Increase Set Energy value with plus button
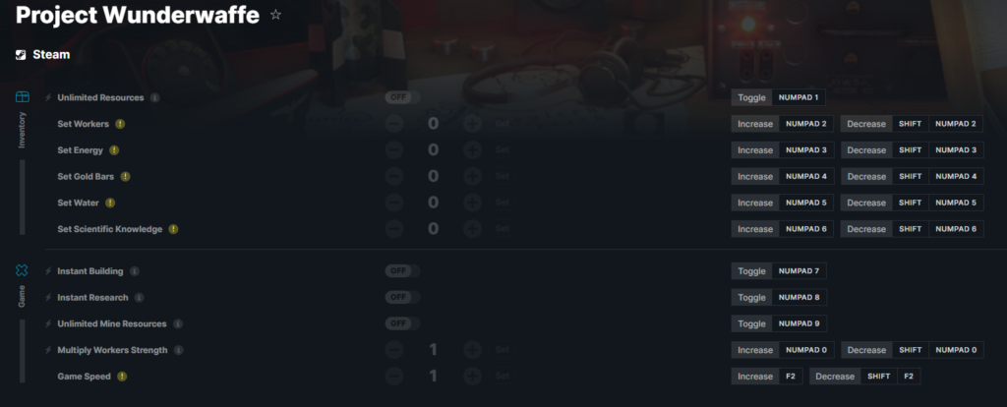1007x407 pixels. (473, 150)
